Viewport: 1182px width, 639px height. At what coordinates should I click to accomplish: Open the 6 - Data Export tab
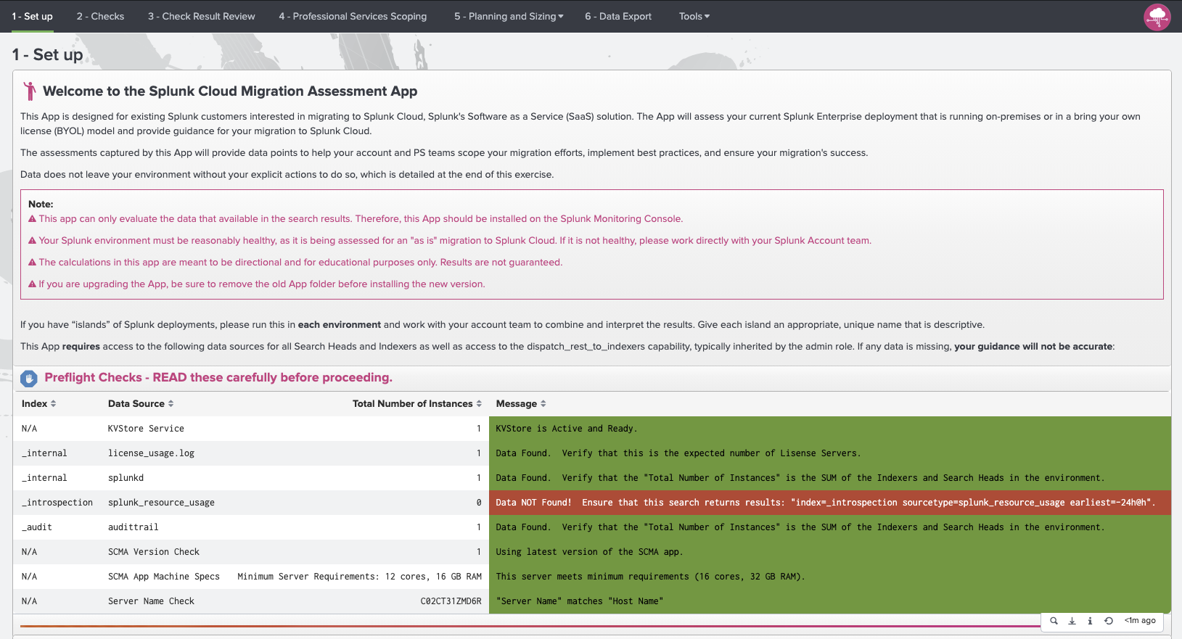click(618, 16)
